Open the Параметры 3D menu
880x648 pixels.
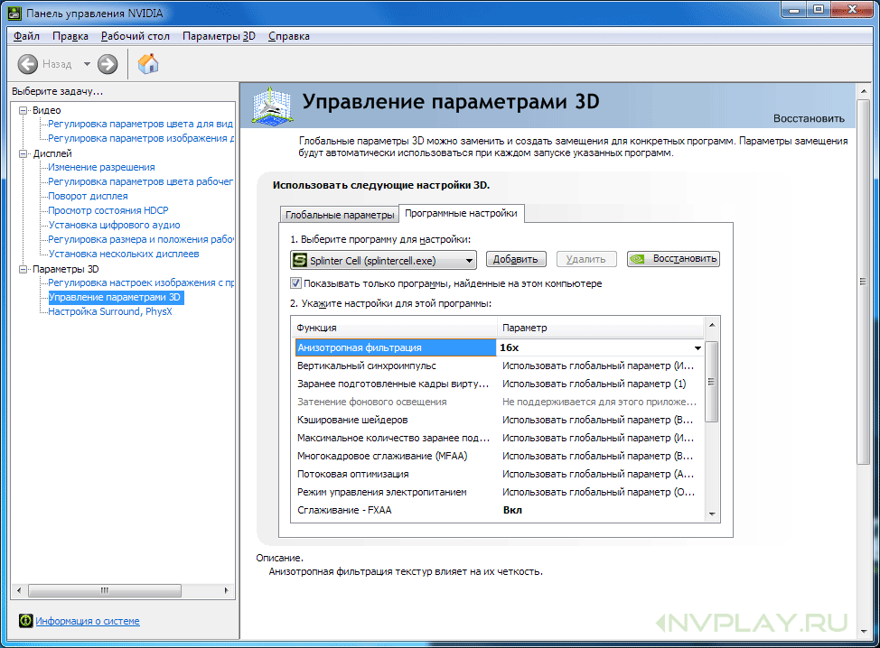point(219,36)
